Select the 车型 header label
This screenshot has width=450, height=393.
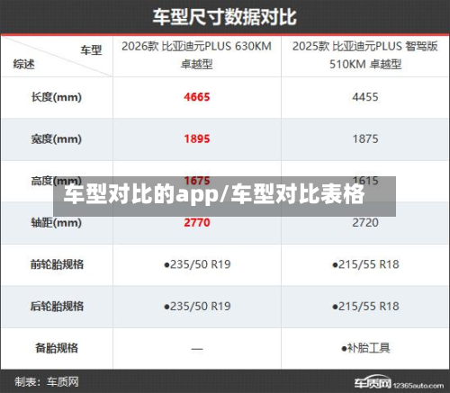click(91, 50)
